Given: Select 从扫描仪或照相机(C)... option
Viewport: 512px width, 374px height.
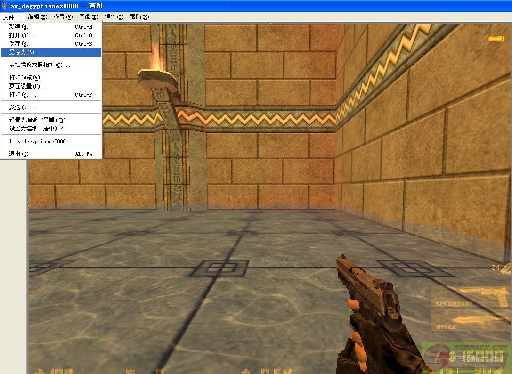Looking at the screenshot, I should [40, 65].
